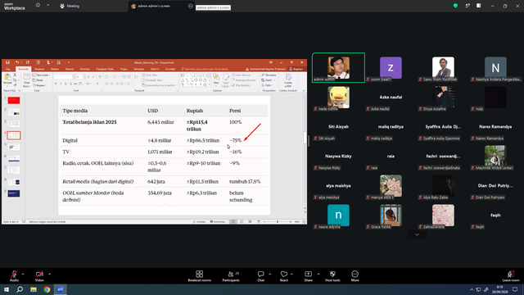This screenshot has height=295, width=524.
Task: Show more participants with the down chevron
Action: (x=417, y=234)
